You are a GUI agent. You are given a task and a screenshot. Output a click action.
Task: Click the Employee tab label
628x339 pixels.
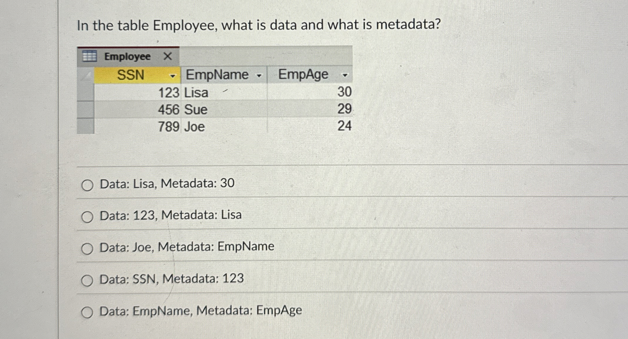[127, 56]
